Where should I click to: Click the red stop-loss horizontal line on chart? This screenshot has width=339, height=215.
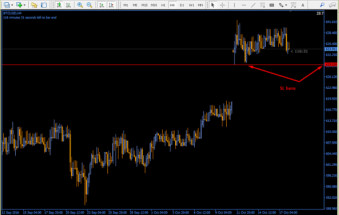coord(163,64)
